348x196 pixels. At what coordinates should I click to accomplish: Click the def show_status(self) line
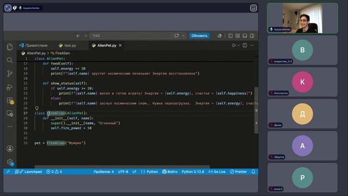tap(65, 83)
